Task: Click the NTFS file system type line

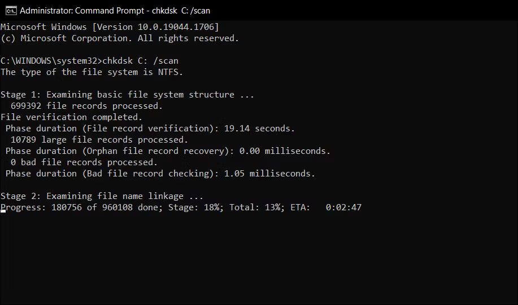Action: coord(92,72)
